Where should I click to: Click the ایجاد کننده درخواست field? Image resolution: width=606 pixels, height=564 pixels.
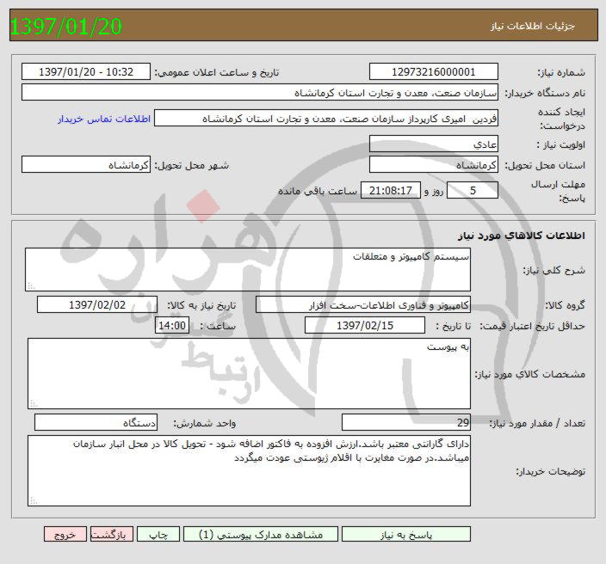(x=325, y=118)
